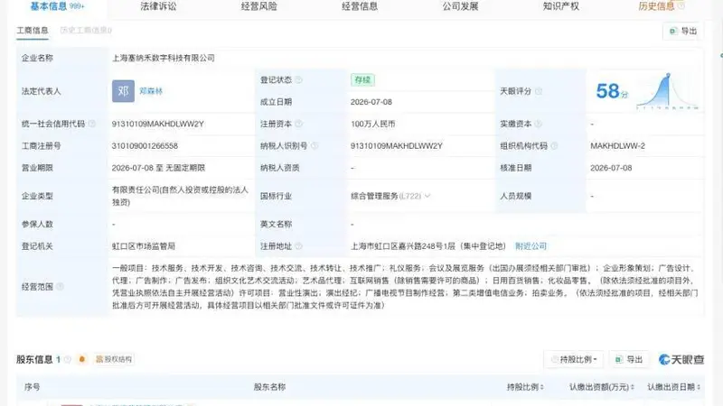The height and width of the screenshot is (406, 723).
Task: Click the help icon beside 登记状态
Action: click(299, 79)
